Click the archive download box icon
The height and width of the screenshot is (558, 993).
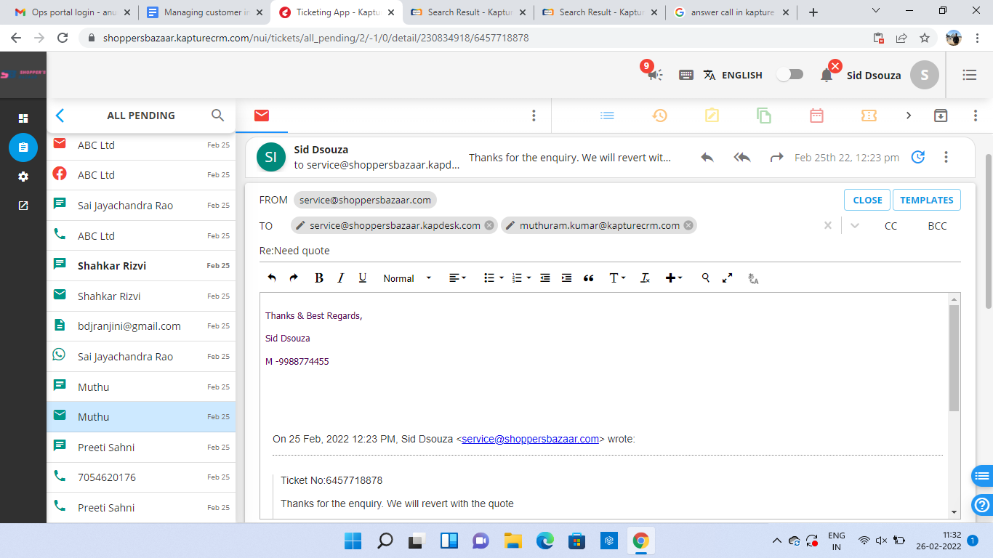(x=941, y=116)
